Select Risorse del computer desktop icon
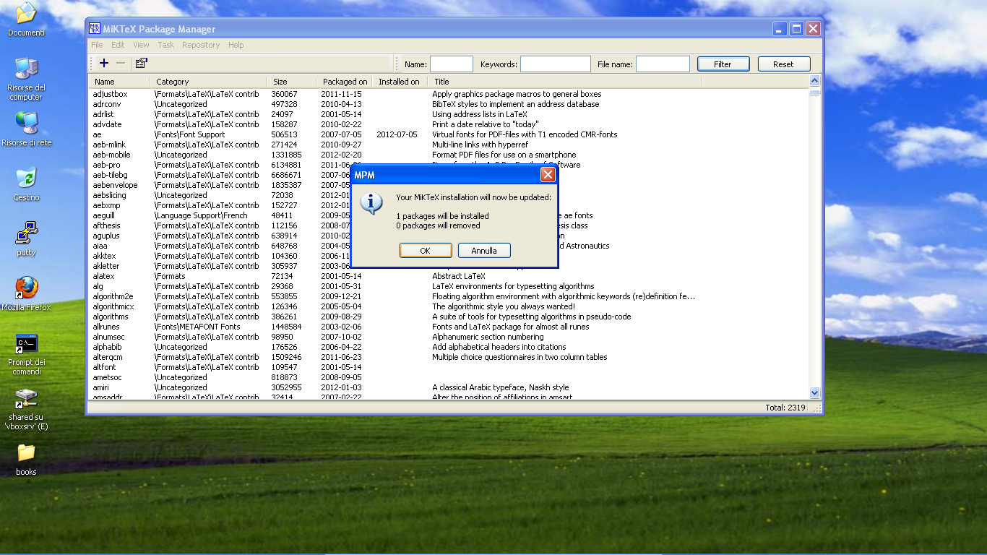Screen dimensions: 987x555 (x=26, y=79)
